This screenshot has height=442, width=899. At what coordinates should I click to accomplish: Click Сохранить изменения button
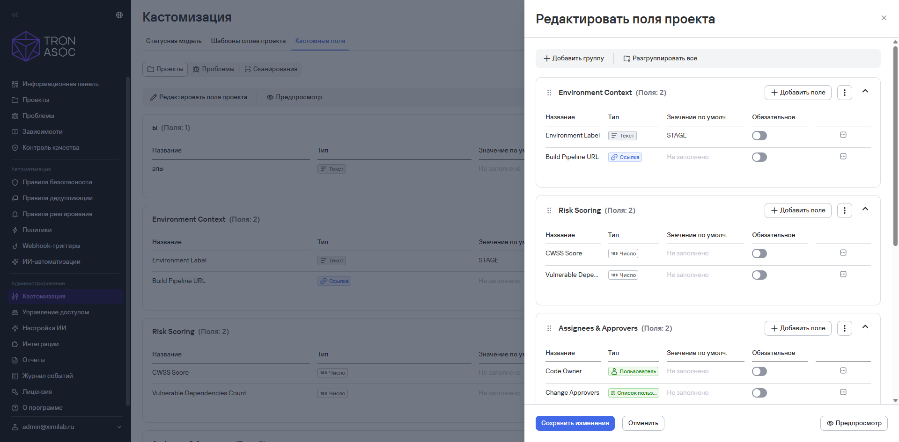click(575, 423)
